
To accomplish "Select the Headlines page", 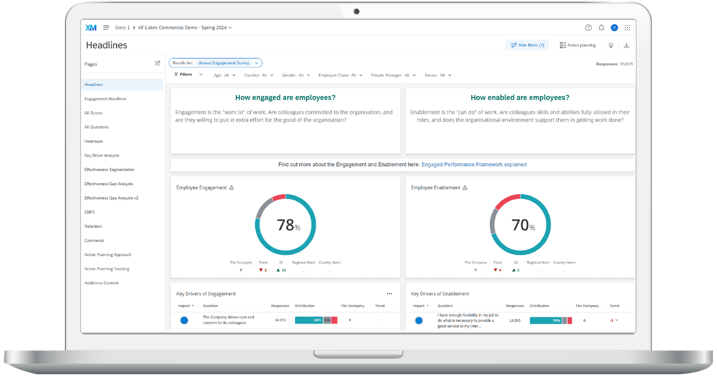I will (122, 85).
